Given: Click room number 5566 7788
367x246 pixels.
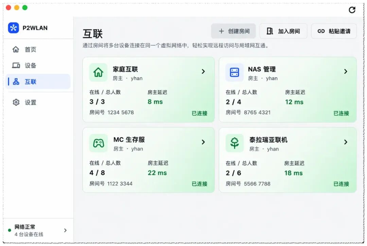Looking at the screenshot, I should pyautogui.click(x=257, y=184).
